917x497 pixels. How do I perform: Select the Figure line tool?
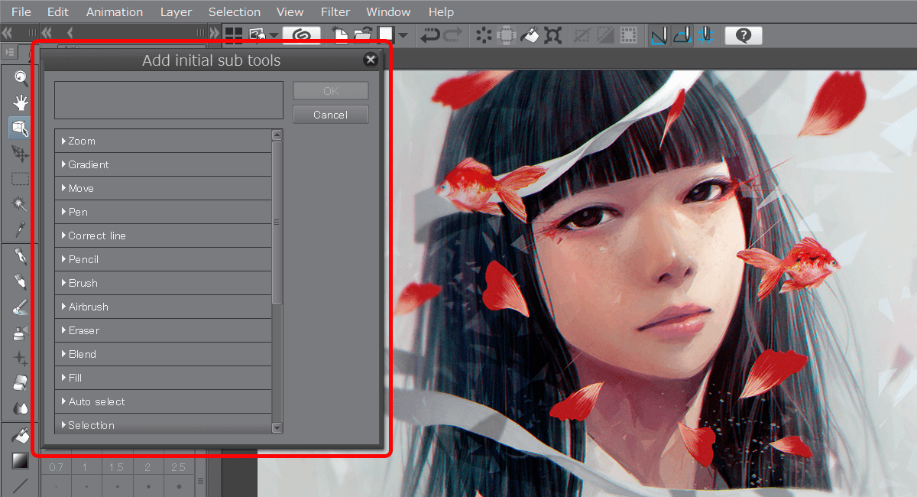point(21,485)
